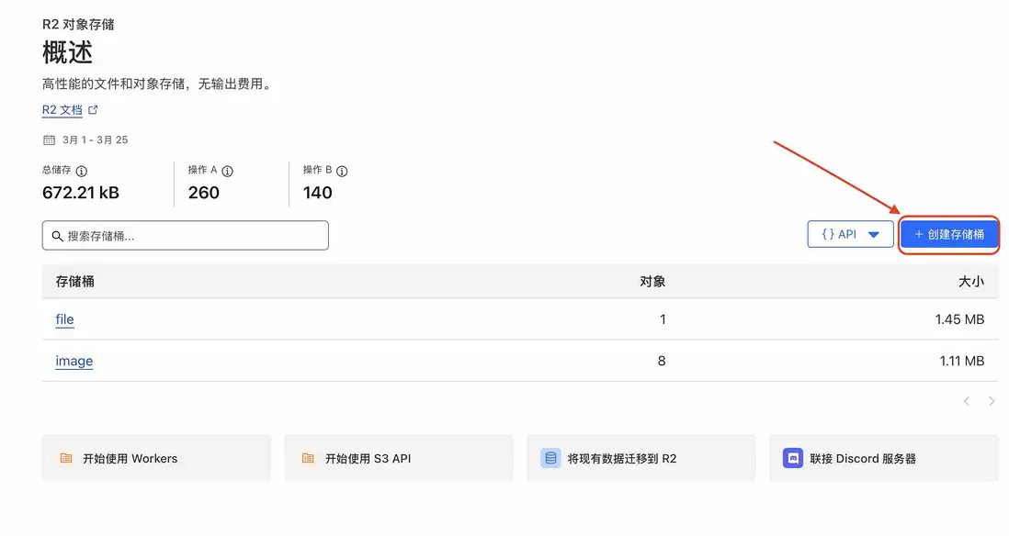Image resolution: width=1009 pixels, height=536 pixels.
Task: Open the image bucket
Action: 74,362
